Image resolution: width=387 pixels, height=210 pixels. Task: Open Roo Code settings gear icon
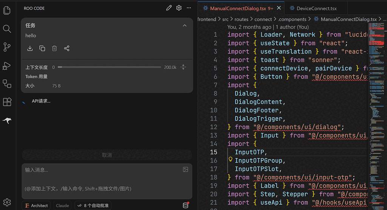click(x=179, y=8)
